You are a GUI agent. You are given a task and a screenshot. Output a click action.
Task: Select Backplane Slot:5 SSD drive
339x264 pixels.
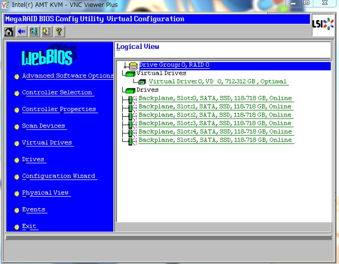215,140
